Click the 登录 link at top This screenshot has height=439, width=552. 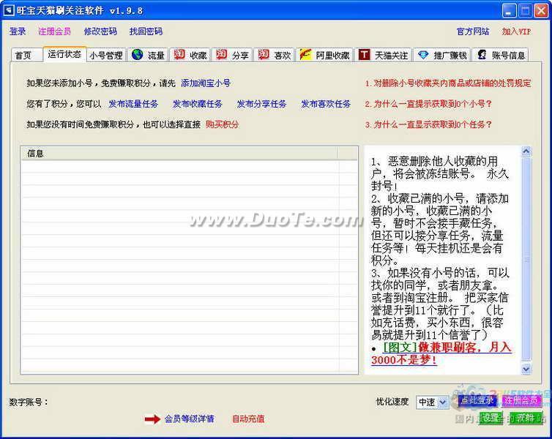click(x=18, y=31)
